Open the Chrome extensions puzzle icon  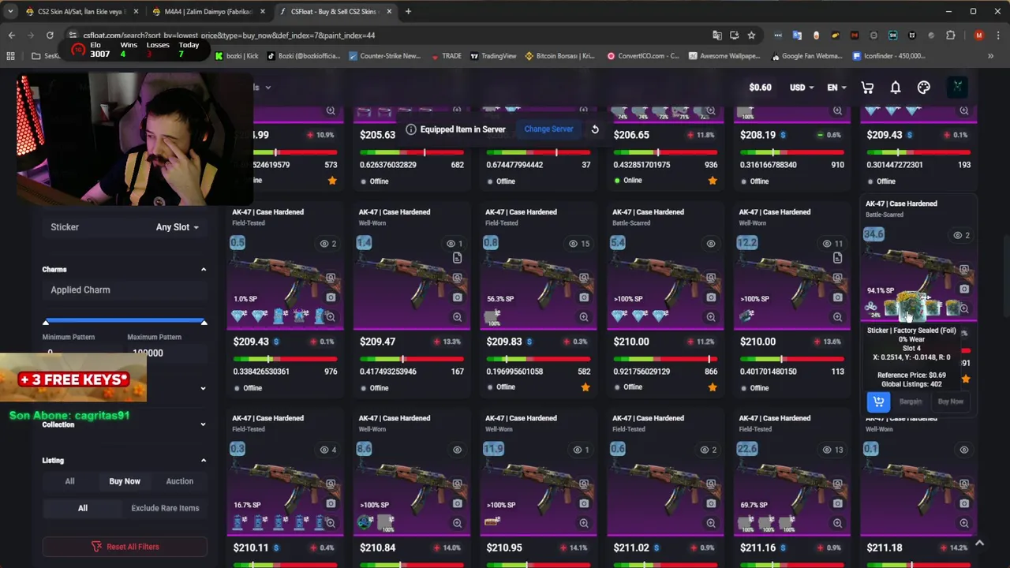(950, 35)
